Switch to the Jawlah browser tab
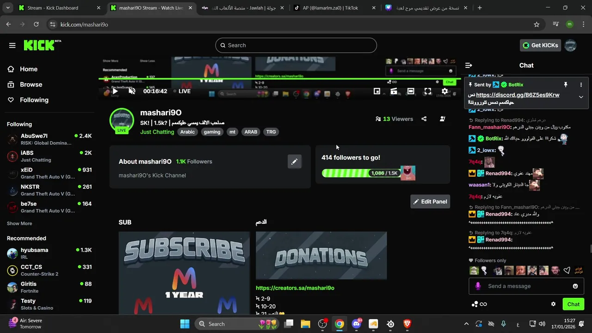The width and height of the screenshot is (592, 333). point(243,8)
